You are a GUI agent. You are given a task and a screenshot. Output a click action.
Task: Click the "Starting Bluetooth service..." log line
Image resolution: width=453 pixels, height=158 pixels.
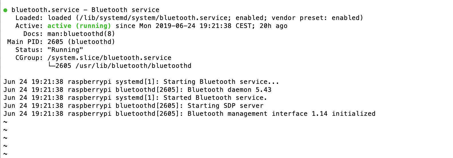click(221, 82)
